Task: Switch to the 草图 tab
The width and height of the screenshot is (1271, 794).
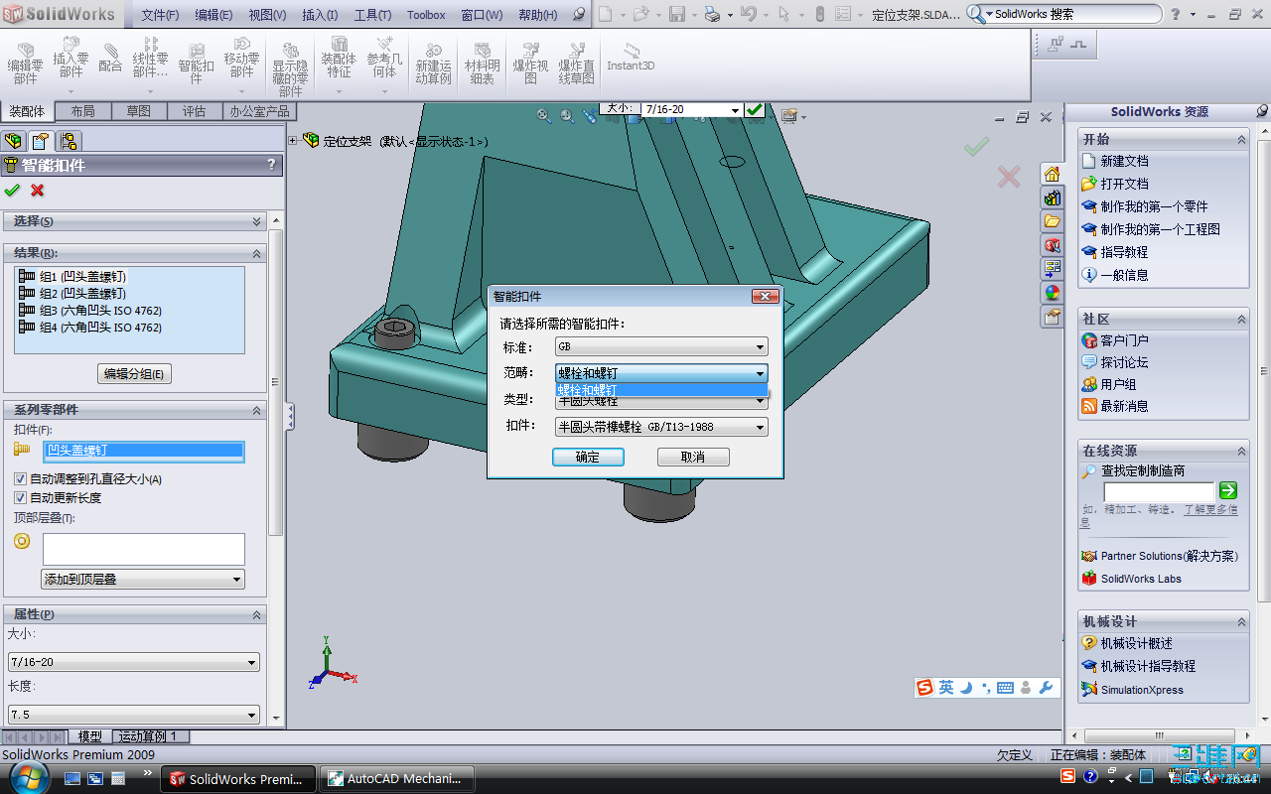Action: pyautogui.click(x=139, y=111)
